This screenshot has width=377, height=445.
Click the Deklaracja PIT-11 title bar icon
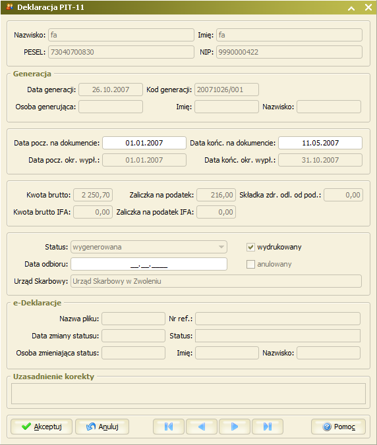(x=9, y=7)
